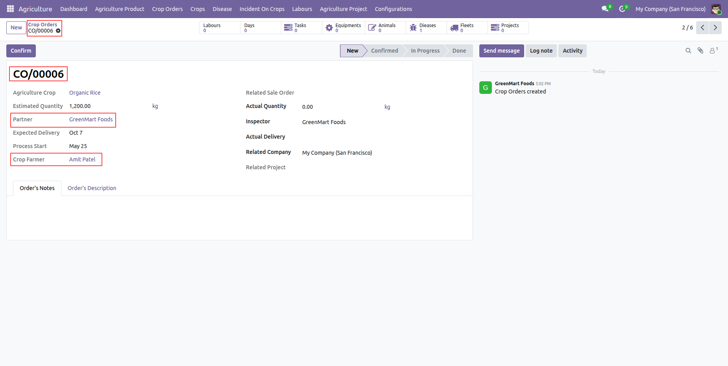Open Equipments smart button
Image resolution: width=728 pixels, height=366 pixels.
(x=344, y=27)
